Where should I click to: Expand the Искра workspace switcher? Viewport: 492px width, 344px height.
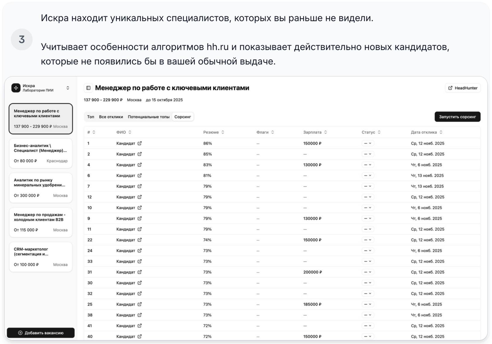pos(68,88)
